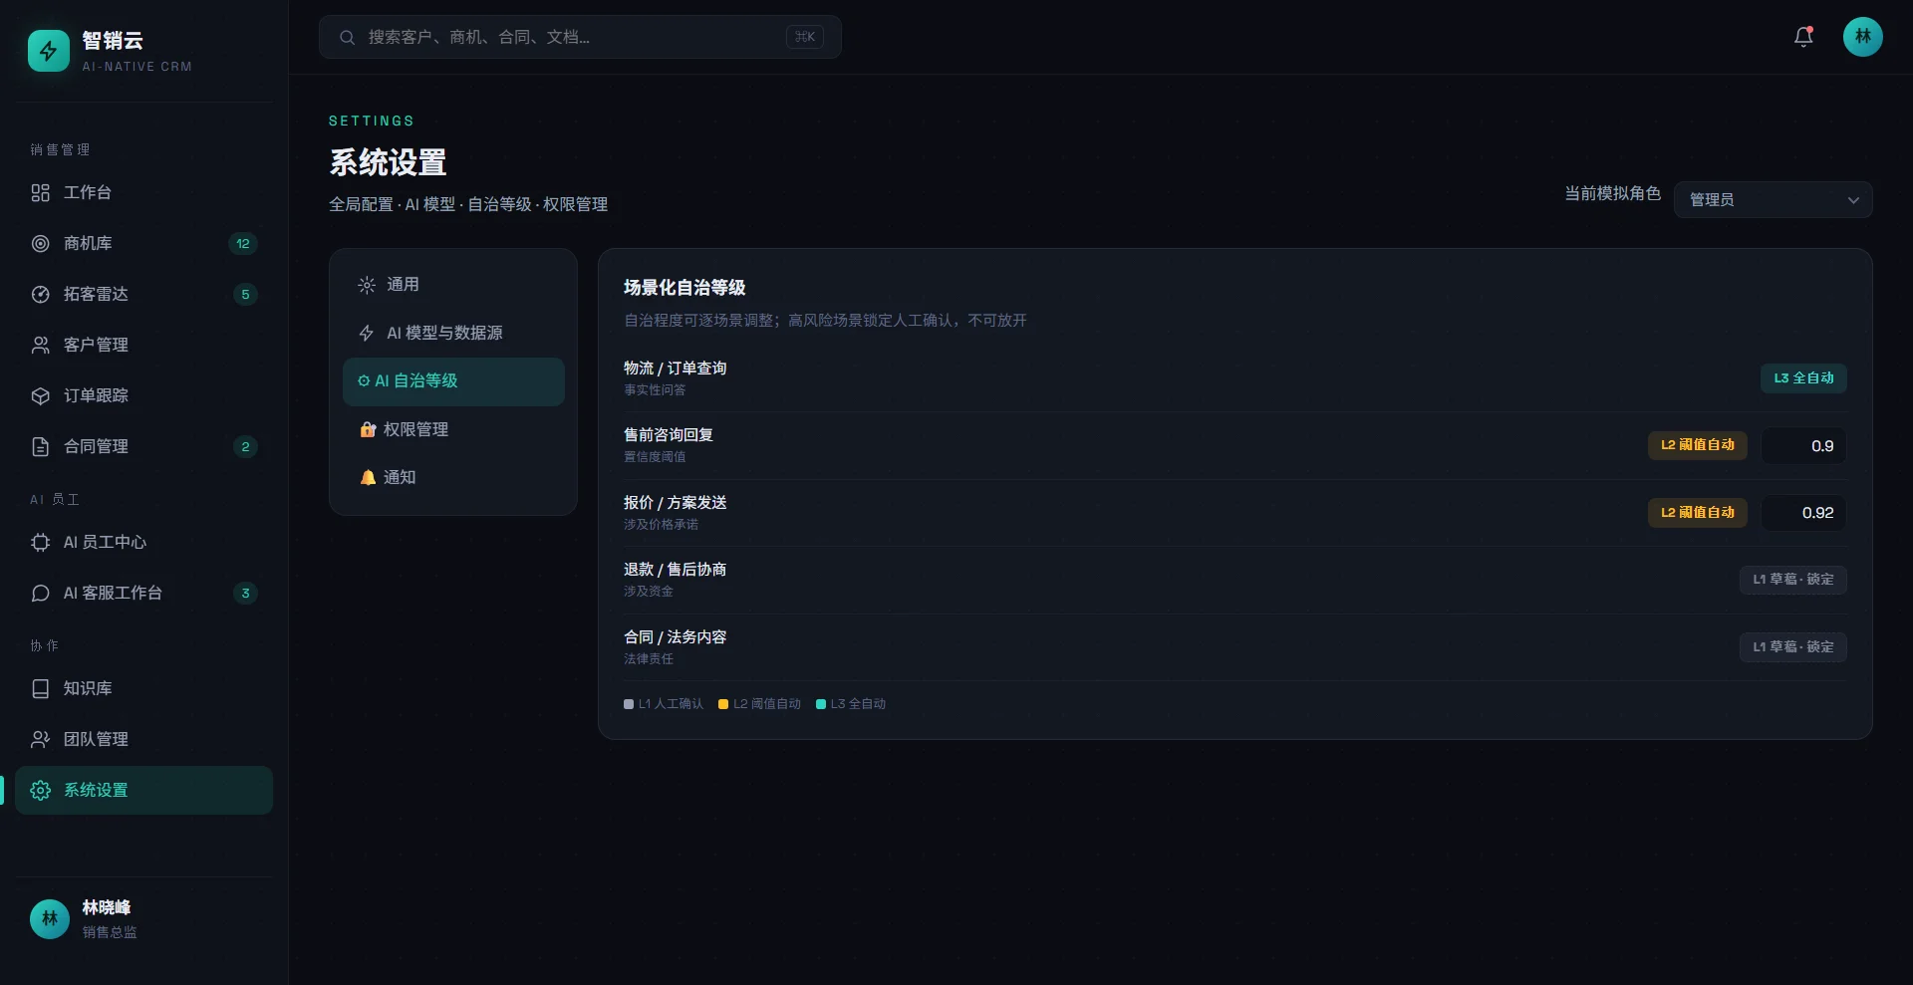Click the AI 客服工作台 chat bubble icon
The height and width of the screenshot is (985, 1913).
coord(40,593)
